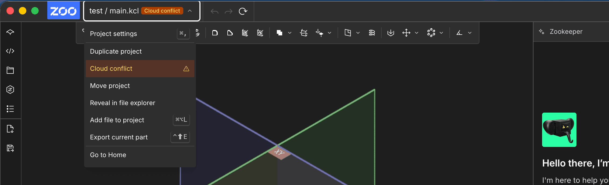Click the export file sidebar icon
This screenshot has width=609, height=185.
(10, 129)
